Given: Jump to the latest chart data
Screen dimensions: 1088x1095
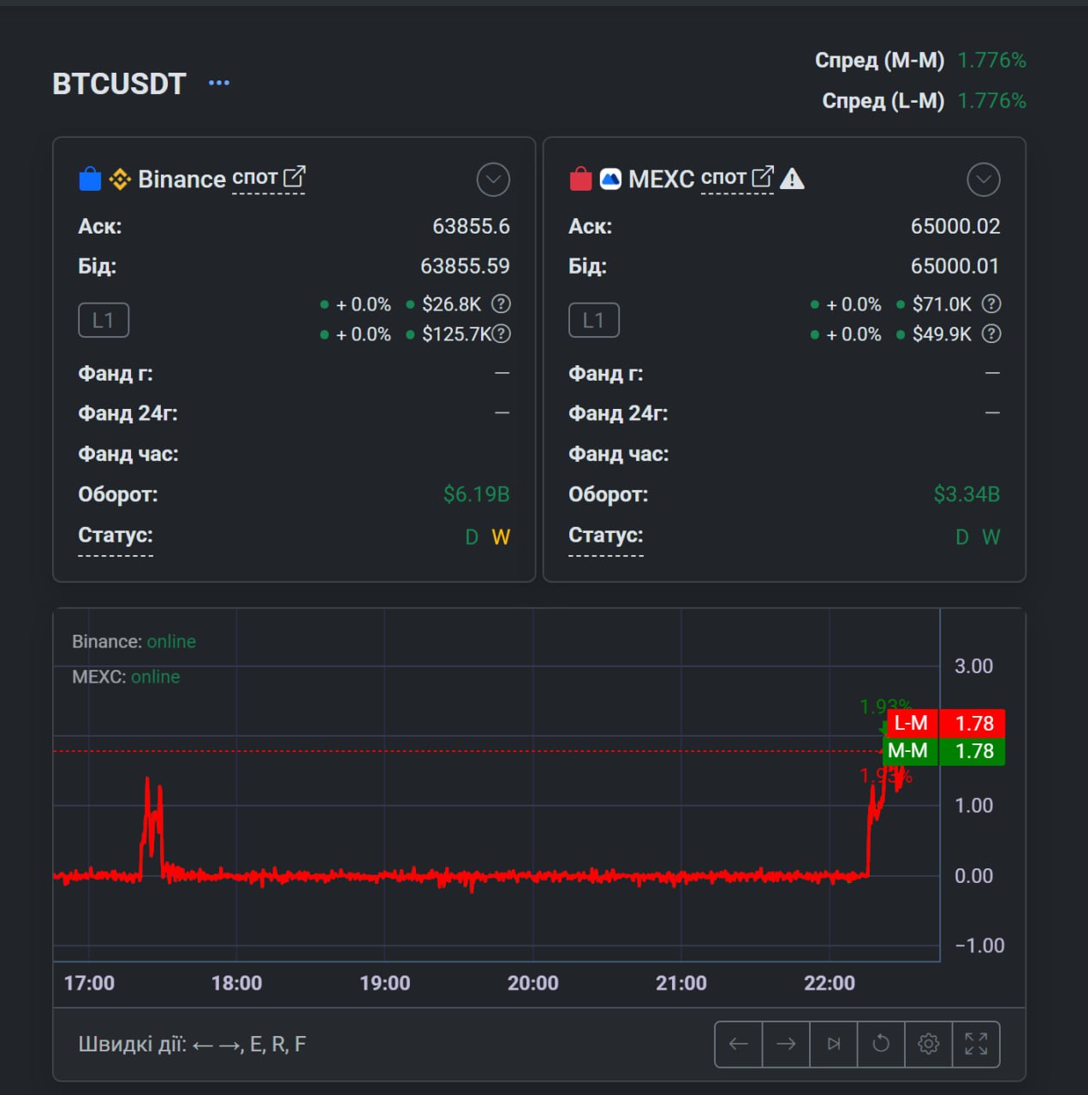Looking at the screenshot, I should 834,1044.
